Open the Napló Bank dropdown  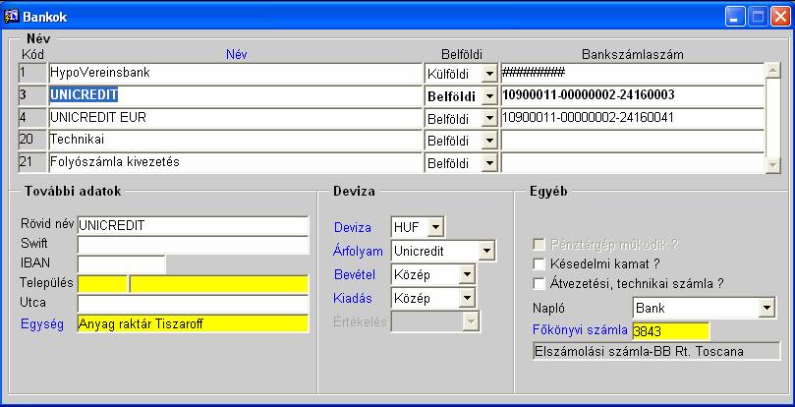tap(767, 308)
